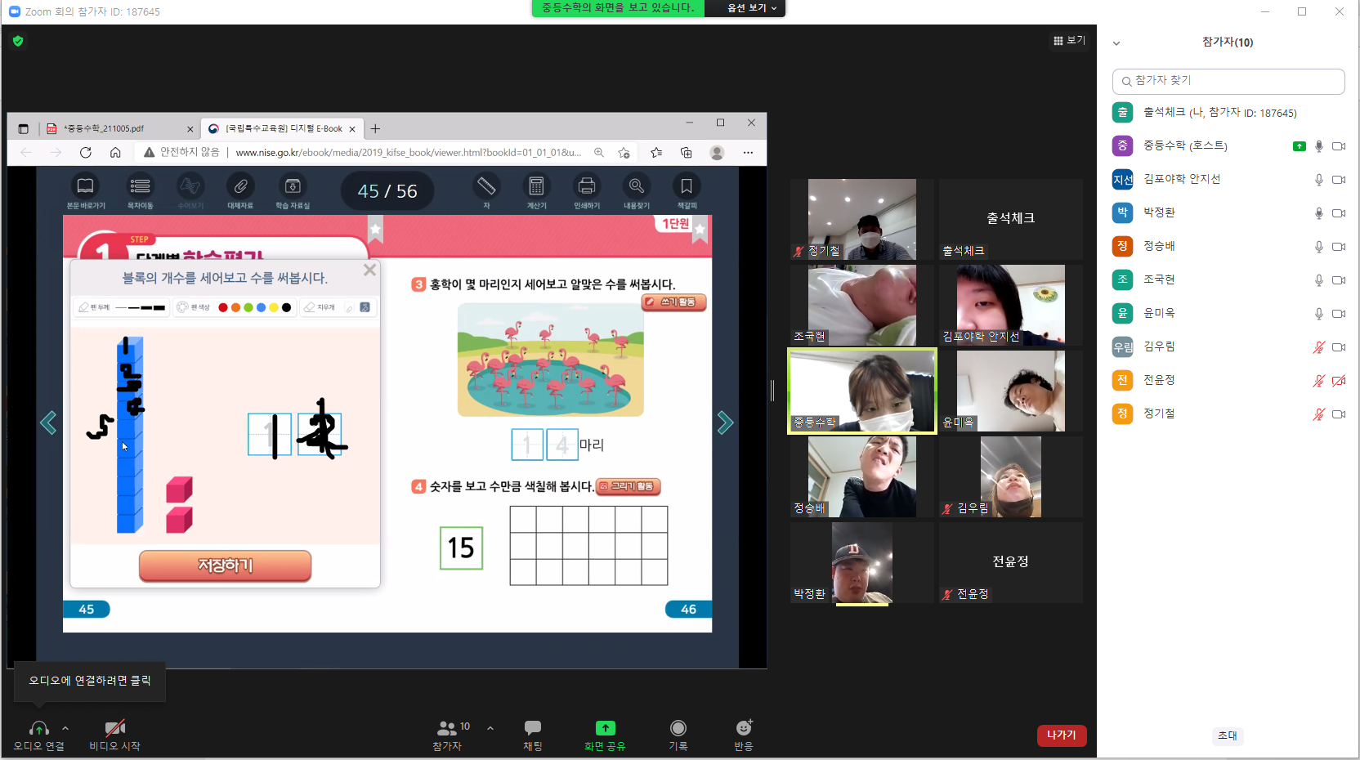Start Zoom recording (기록)
The image size is (1360, 760).
click(678, 735)
